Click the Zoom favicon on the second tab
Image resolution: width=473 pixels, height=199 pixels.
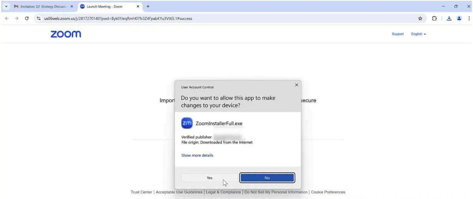(x=82, y=7)
